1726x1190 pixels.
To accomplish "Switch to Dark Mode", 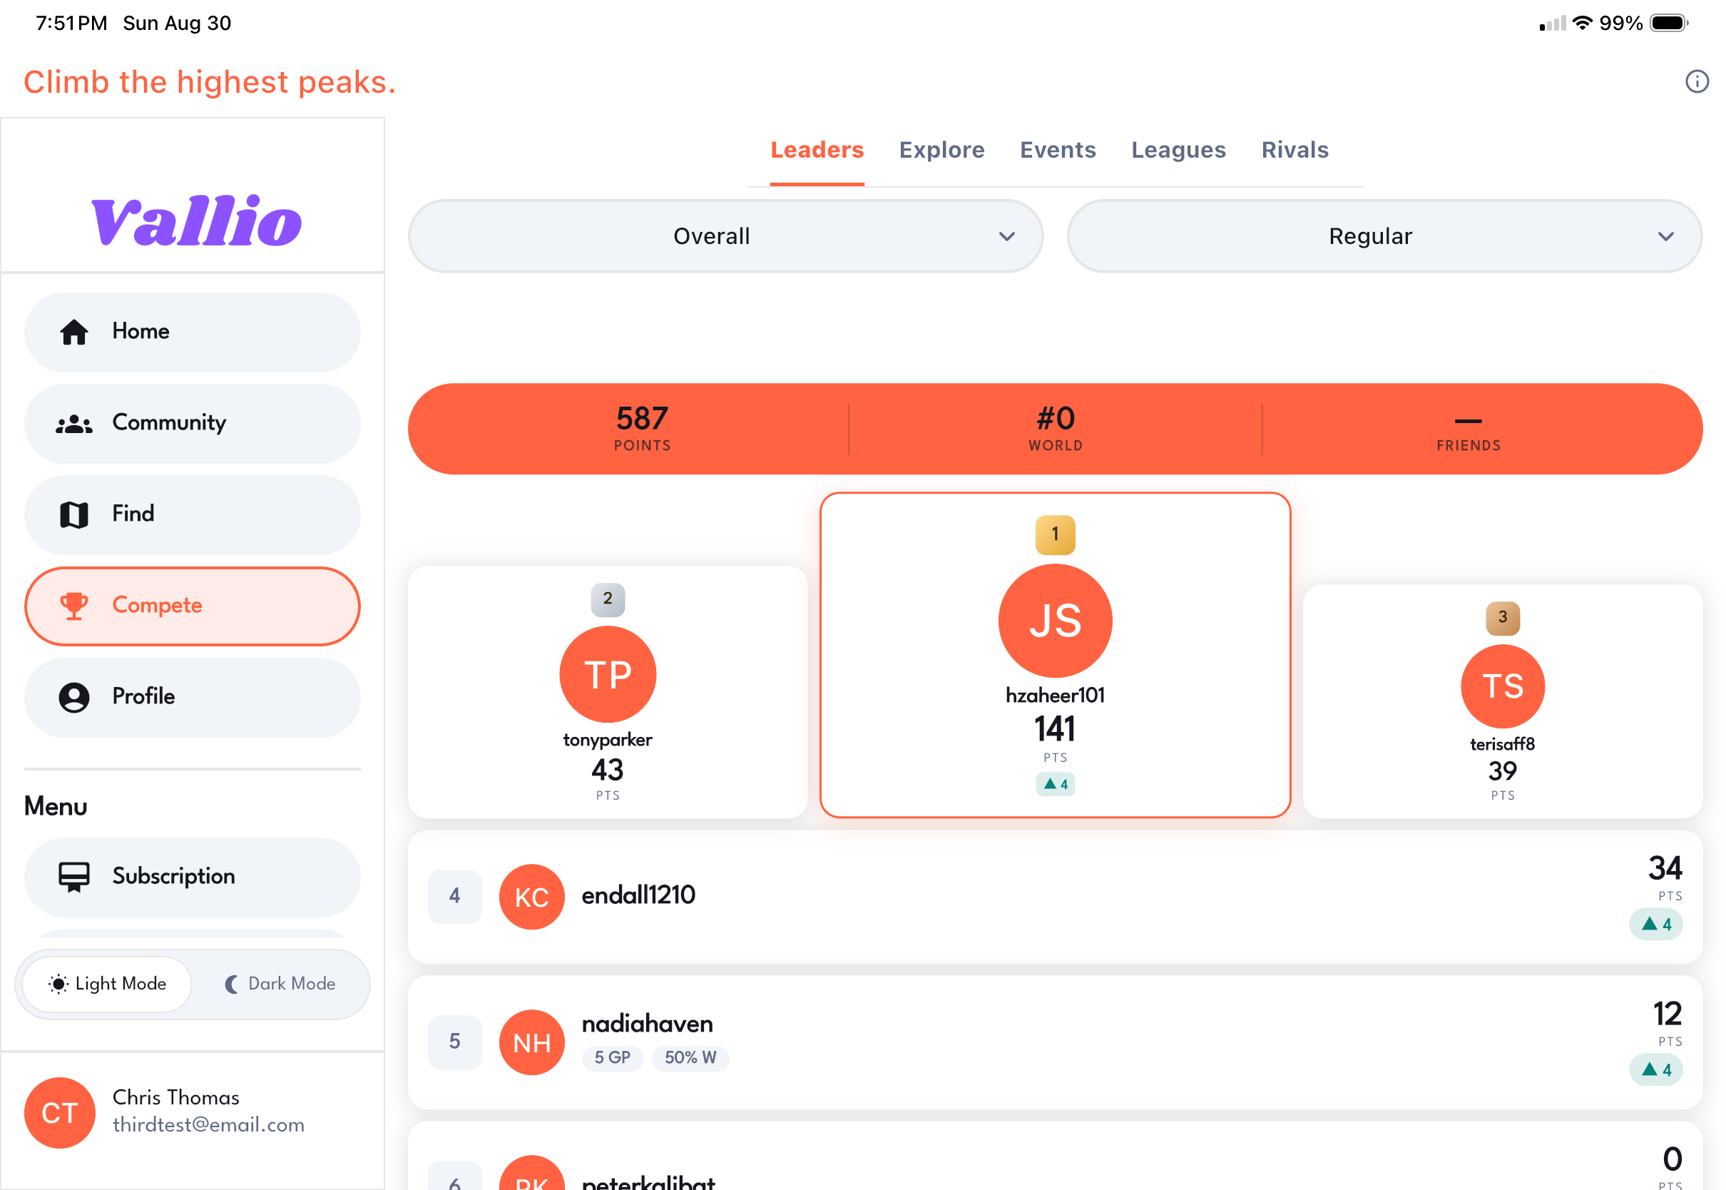I will coord(280,985).
